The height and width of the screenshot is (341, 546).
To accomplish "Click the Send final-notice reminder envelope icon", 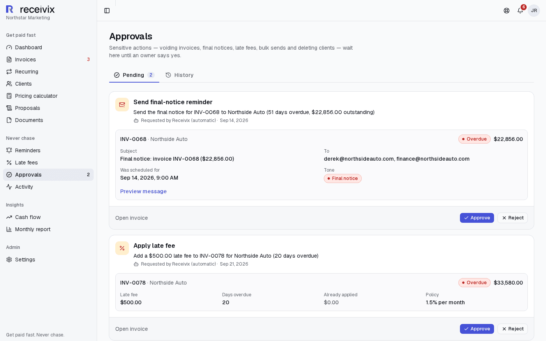I will (x=122, y=105).
